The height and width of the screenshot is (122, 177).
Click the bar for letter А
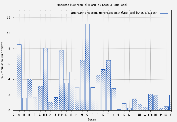pos(19,78)
